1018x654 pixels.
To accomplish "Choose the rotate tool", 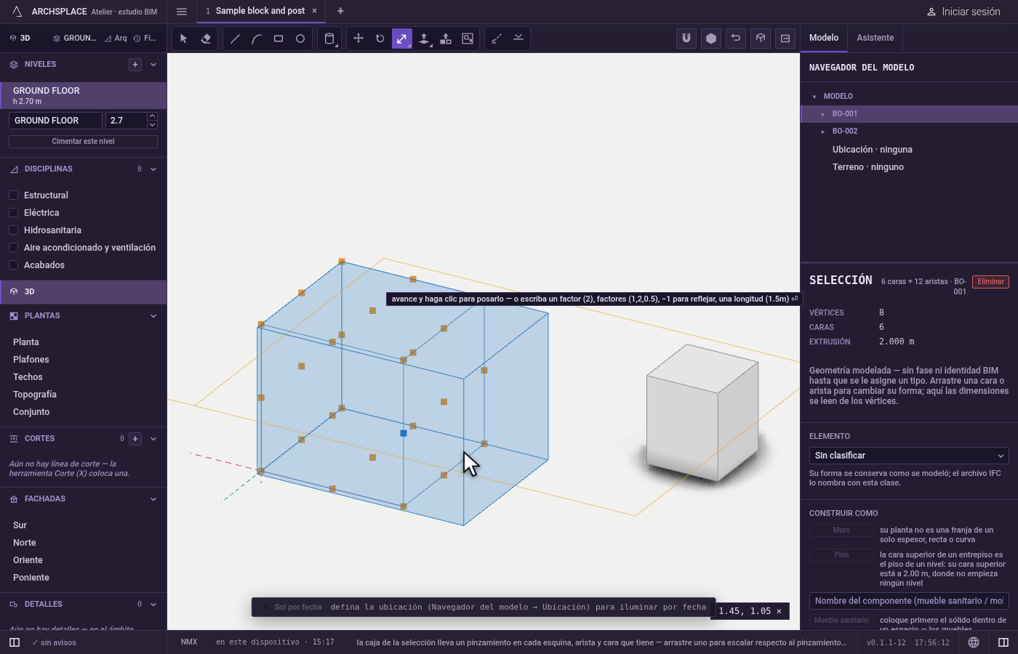I will [x=380, y=39].
